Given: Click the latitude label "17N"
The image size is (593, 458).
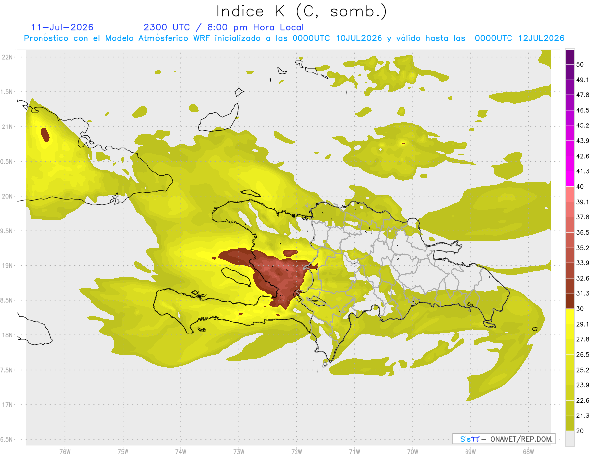Looking at the screenshot, I should coord(8,405).
